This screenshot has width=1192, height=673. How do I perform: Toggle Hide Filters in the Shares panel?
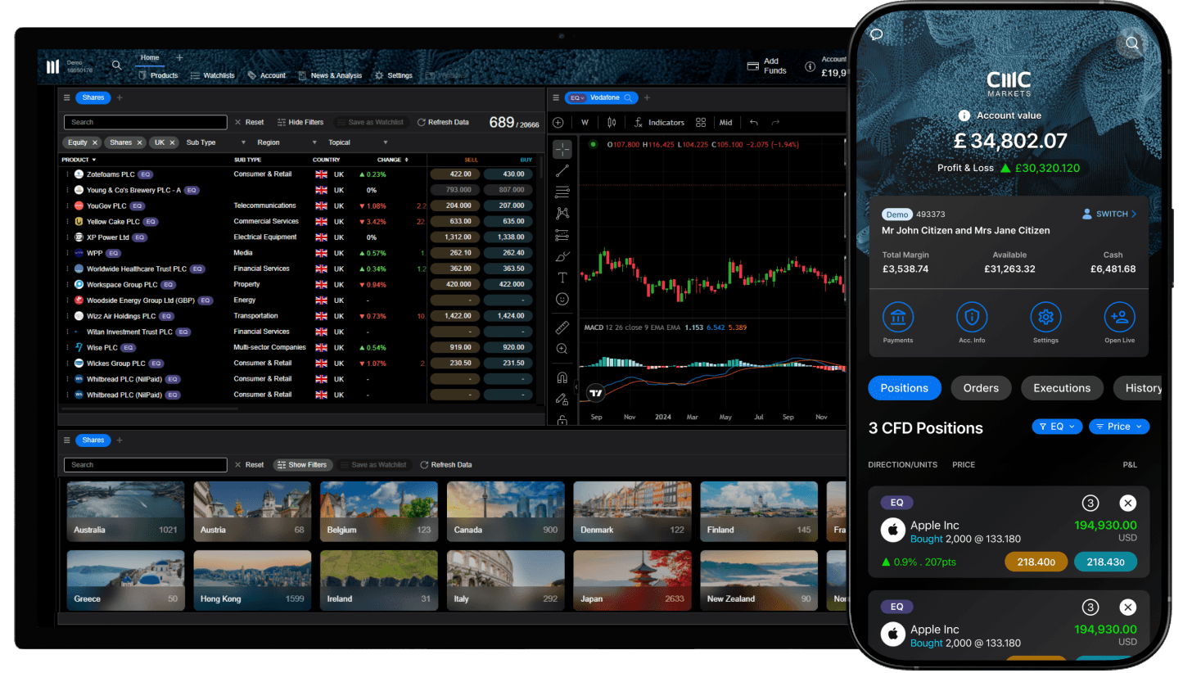(x=300, y=122)
